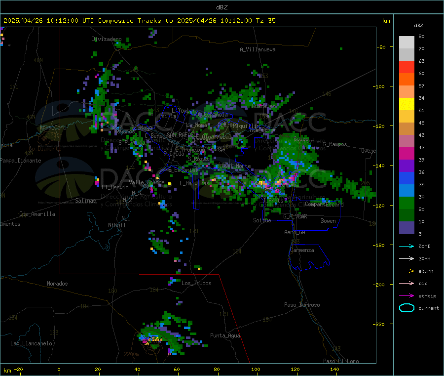444x376 pixels.
Task: Click the Lag.Llancanelo map label
Action: tap(31, 343)
